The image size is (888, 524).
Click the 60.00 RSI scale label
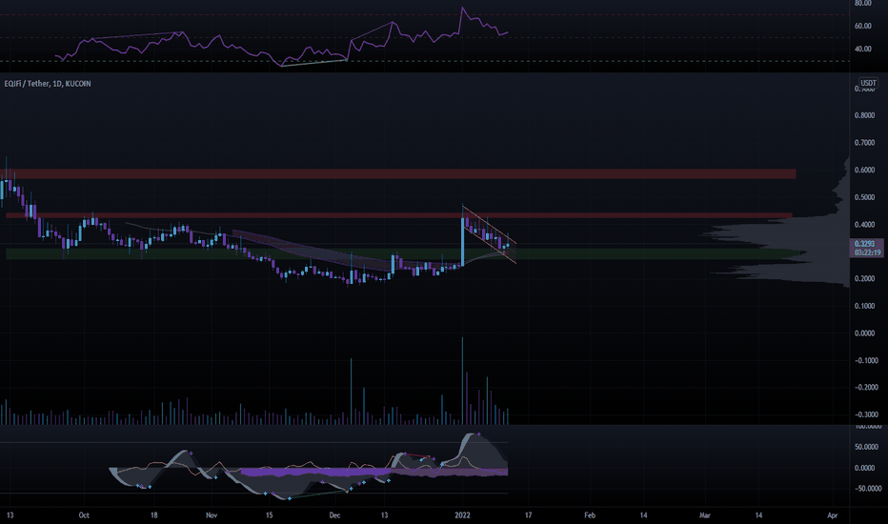862,26
